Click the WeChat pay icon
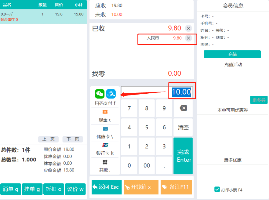This screenshot has width=269, height=200. (100, 94)
